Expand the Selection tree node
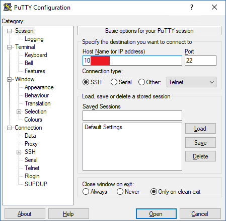Image resolution: width=226 pixels, height=221 pixels. click(x=19, y=112)
